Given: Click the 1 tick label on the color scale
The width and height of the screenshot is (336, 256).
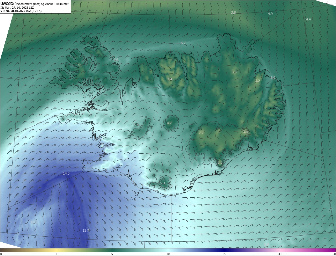Looking at the screenshot, I should click(x=56, y=254).
